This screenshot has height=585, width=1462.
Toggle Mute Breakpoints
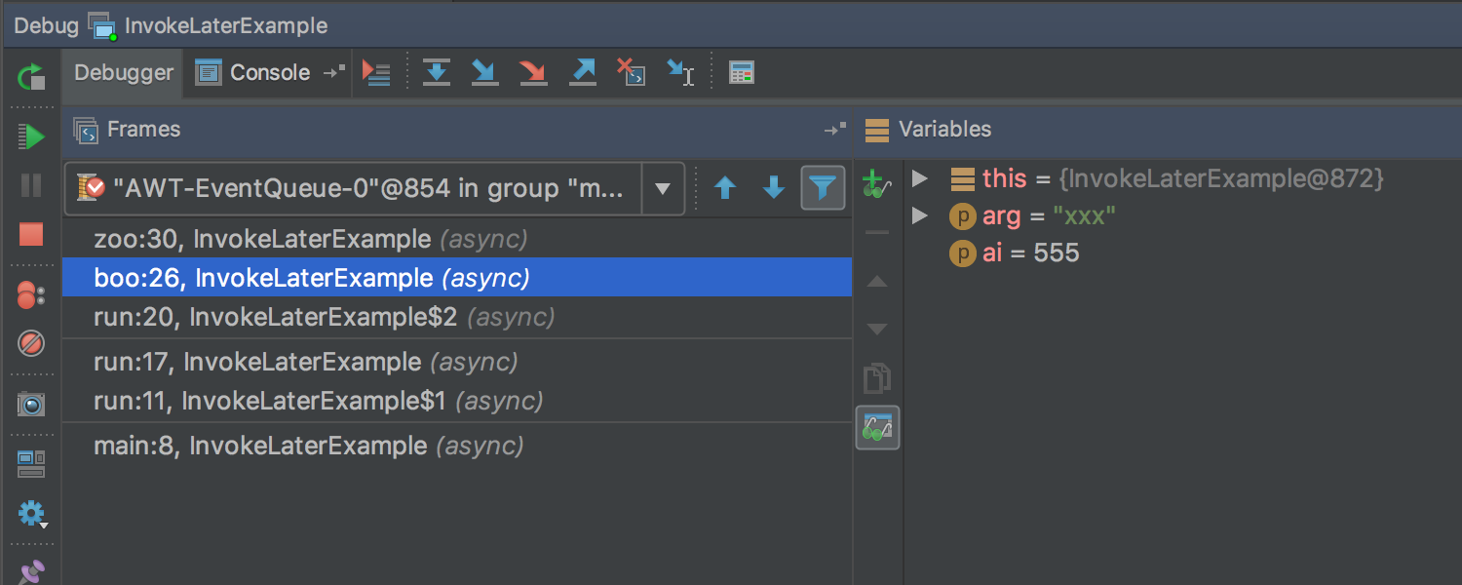(x=31, y=343)
